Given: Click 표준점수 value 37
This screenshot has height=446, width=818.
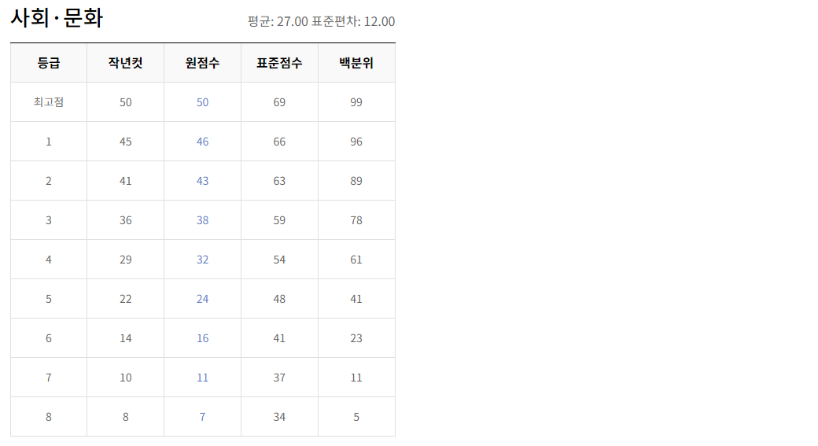Looking at the screenshot, I should point(279,378).
